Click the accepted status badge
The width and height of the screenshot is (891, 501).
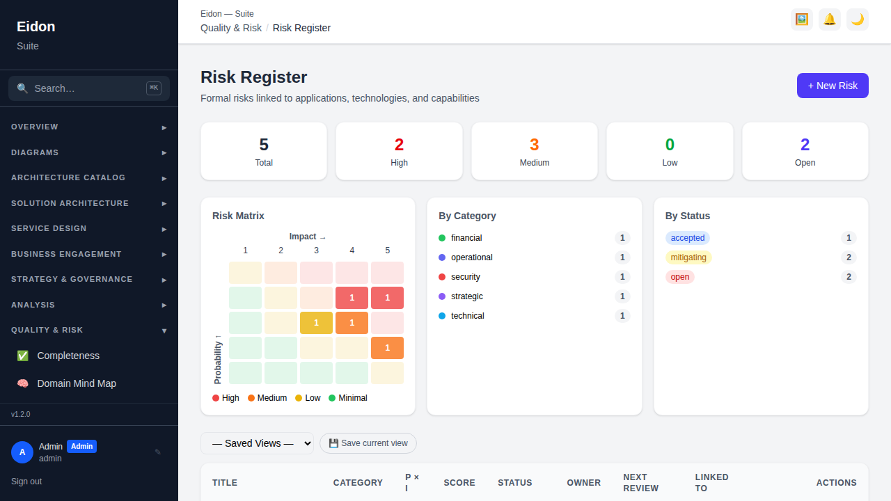(x=688, y=238)
